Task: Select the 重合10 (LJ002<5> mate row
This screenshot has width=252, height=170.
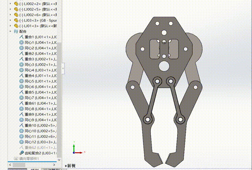Action: 38,125
